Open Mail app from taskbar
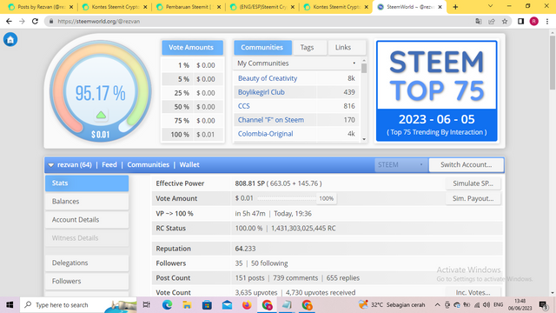The width and height of the screenshot is (556, 313). coord(227,305)
